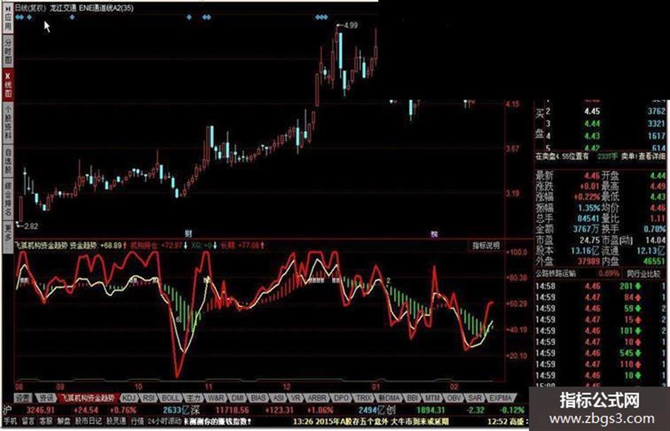This screenshot has width=670, height=431.
Task: Click 客服 in bottom status bar
Action: [45, 421]
